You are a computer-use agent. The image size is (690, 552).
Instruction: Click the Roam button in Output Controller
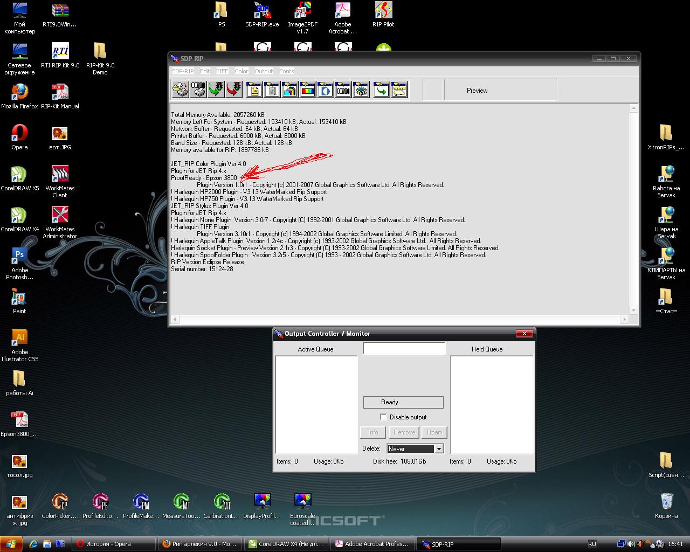pos(434,432)
